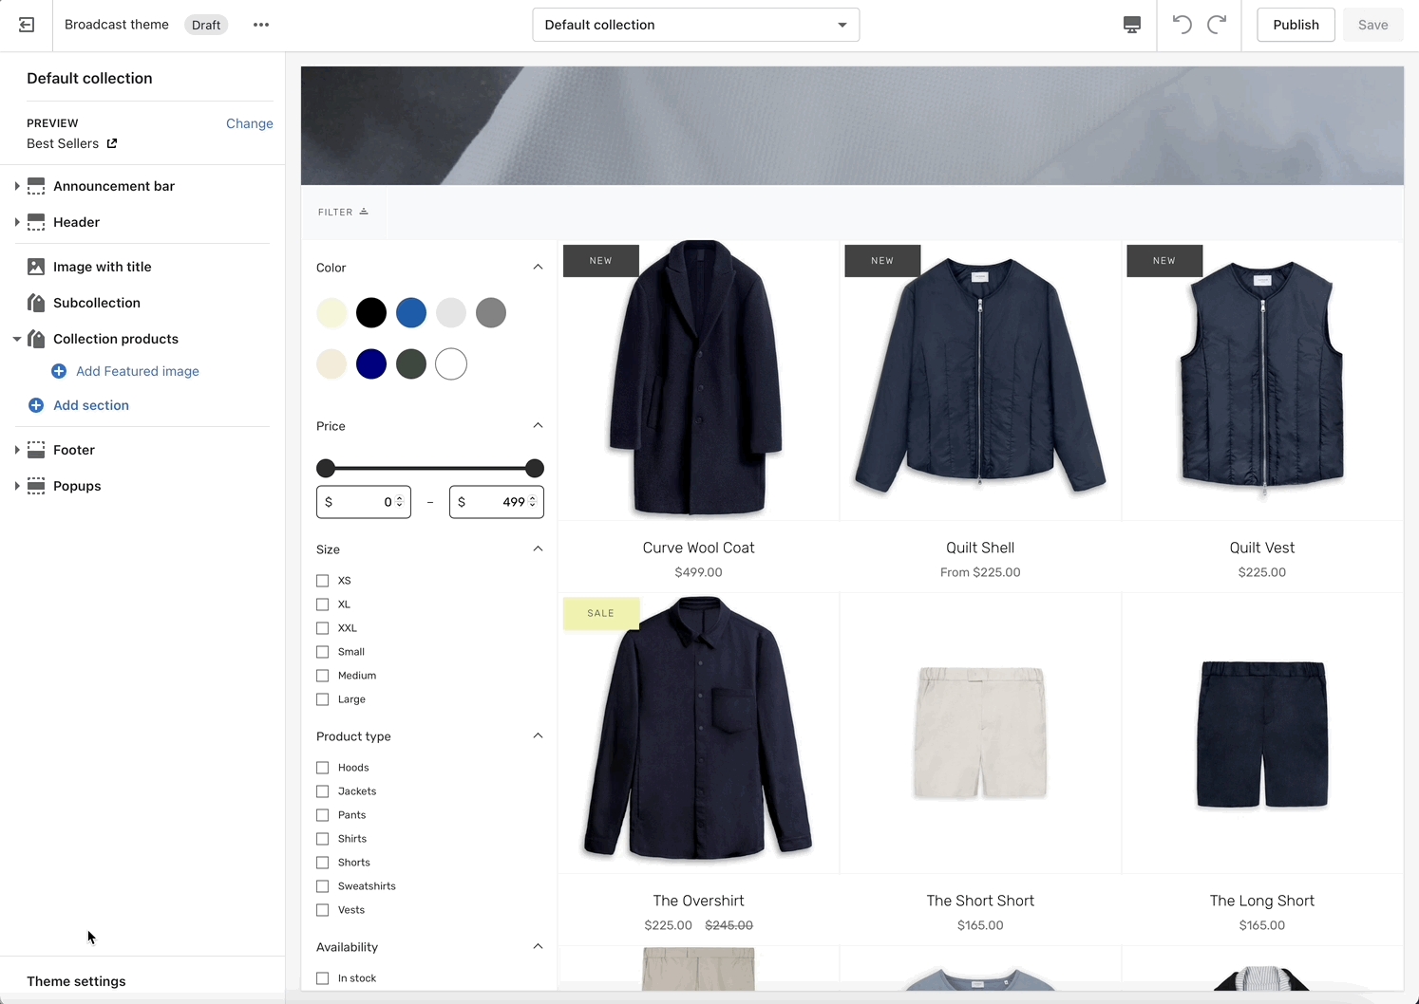Enable the In stock availability checkbox

(x=323, y=978)
